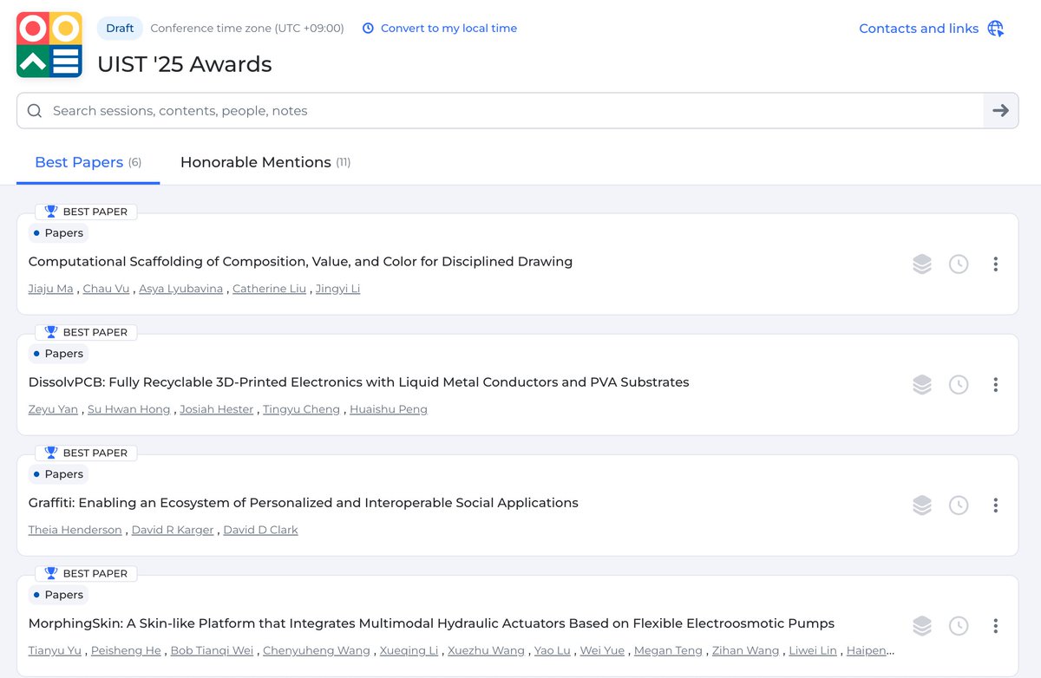
Task: Click the Papers tag on Graffiti card
Action: [x=59, y=474]
